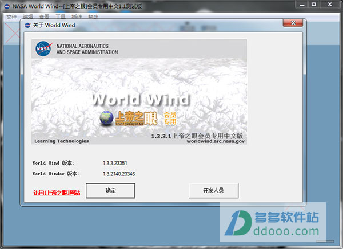Click worldwind.arc.nasa.gov text on splash
This screenshot has width=343, height=249.
pyautogui.click(x=216, y=141)
